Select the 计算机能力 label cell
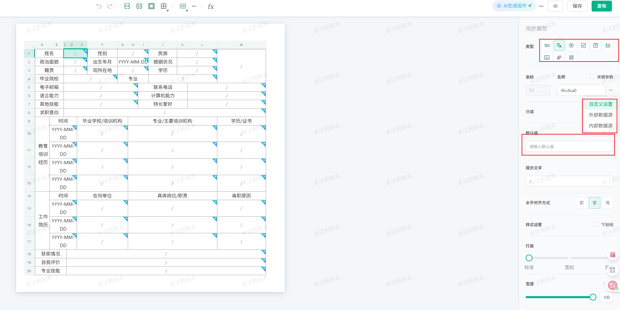The image size is (620, 310). tap(163, 96)
